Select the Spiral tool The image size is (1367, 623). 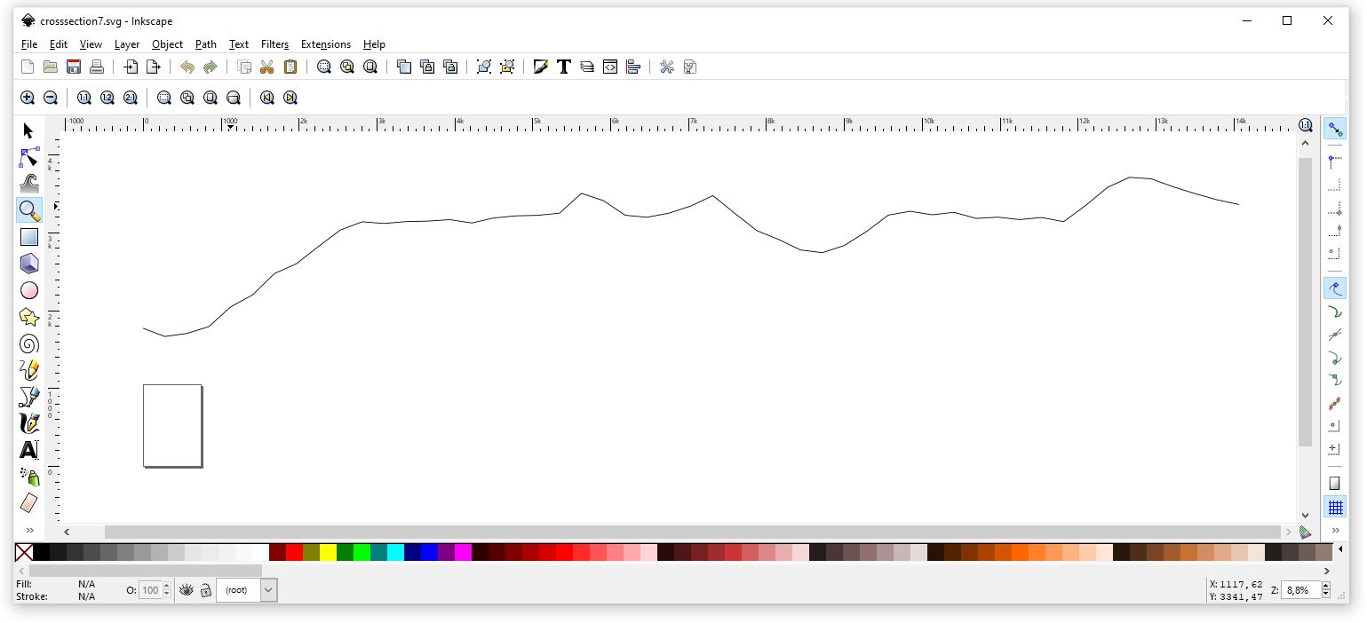click(x=28, y=344)
